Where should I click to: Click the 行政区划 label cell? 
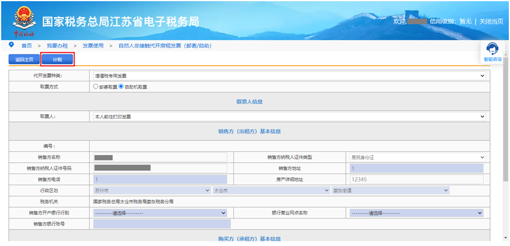click(x=49, y=190)
